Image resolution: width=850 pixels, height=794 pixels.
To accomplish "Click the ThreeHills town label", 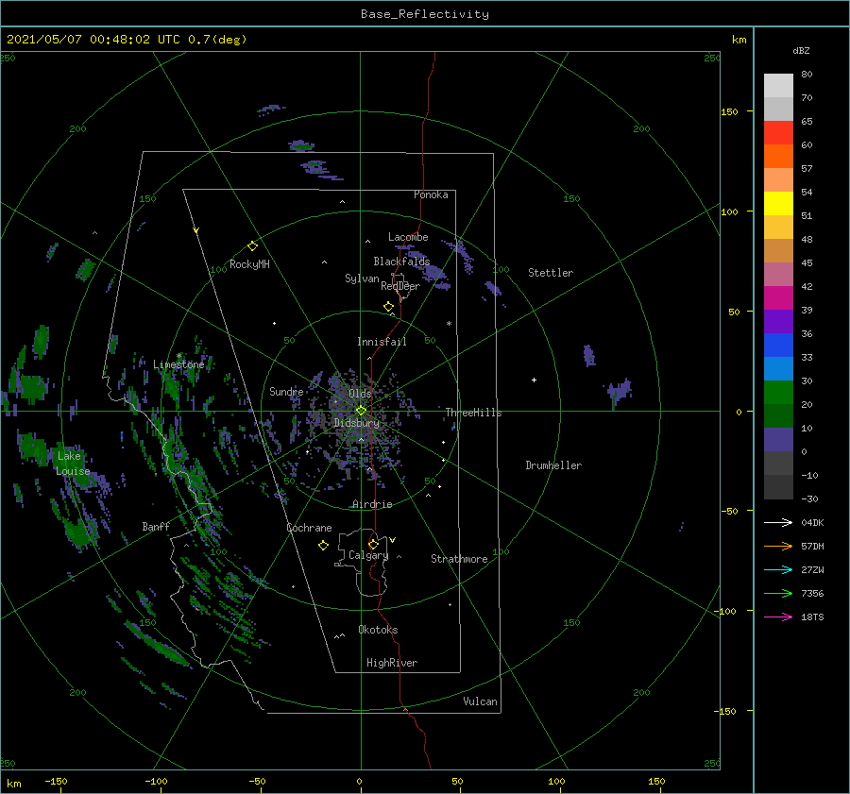I will coord(473,413).
